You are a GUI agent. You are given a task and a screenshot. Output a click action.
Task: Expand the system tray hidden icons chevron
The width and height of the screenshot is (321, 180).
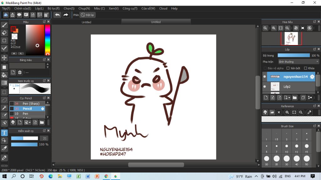coord(256,176)
